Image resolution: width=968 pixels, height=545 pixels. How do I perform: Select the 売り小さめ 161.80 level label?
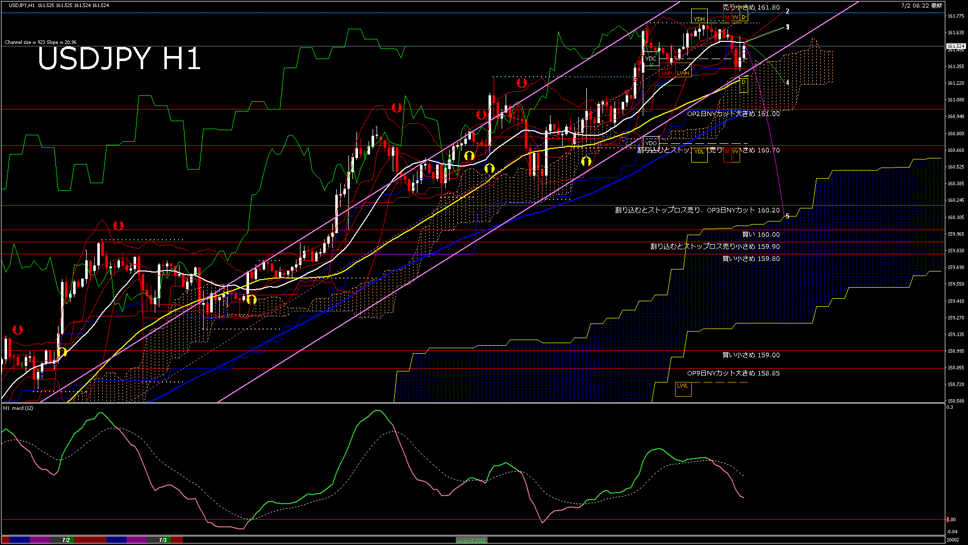pos(751,8)
